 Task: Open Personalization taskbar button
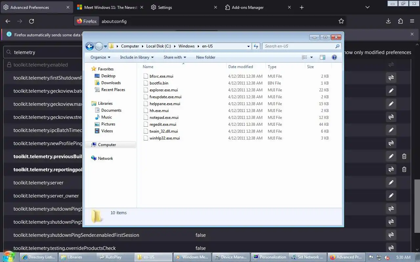[270, 257]
